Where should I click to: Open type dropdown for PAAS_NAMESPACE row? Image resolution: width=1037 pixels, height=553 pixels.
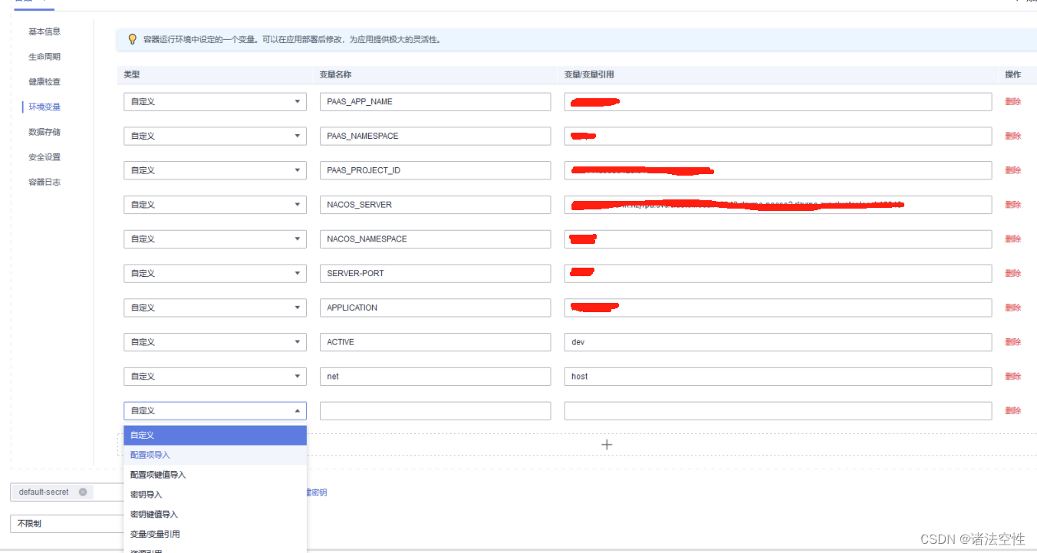(215, 136)
